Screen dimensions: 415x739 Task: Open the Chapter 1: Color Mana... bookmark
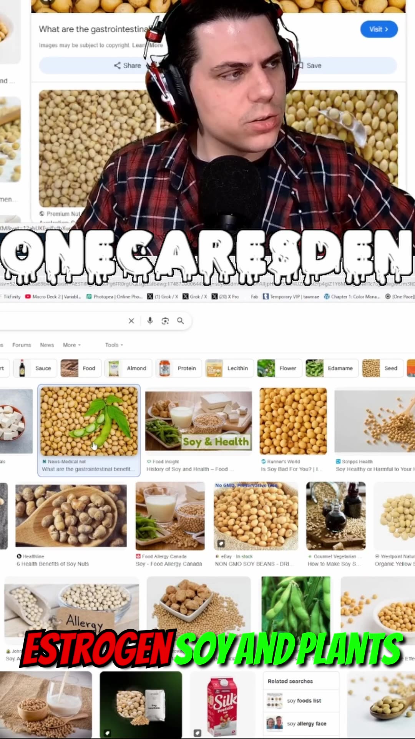point(352,296)
